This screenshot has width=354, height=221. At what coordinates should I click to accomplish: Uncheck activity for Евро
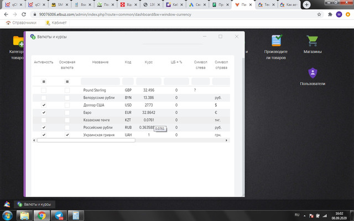click(44, 113)
